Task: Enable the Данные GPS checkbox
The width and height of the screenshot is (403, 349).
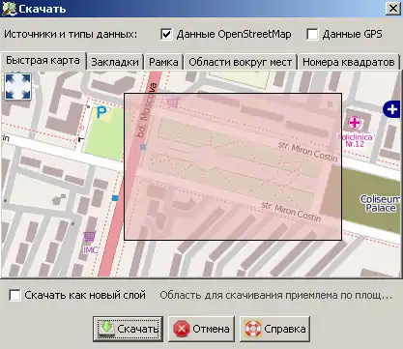Action: [312, 34]
